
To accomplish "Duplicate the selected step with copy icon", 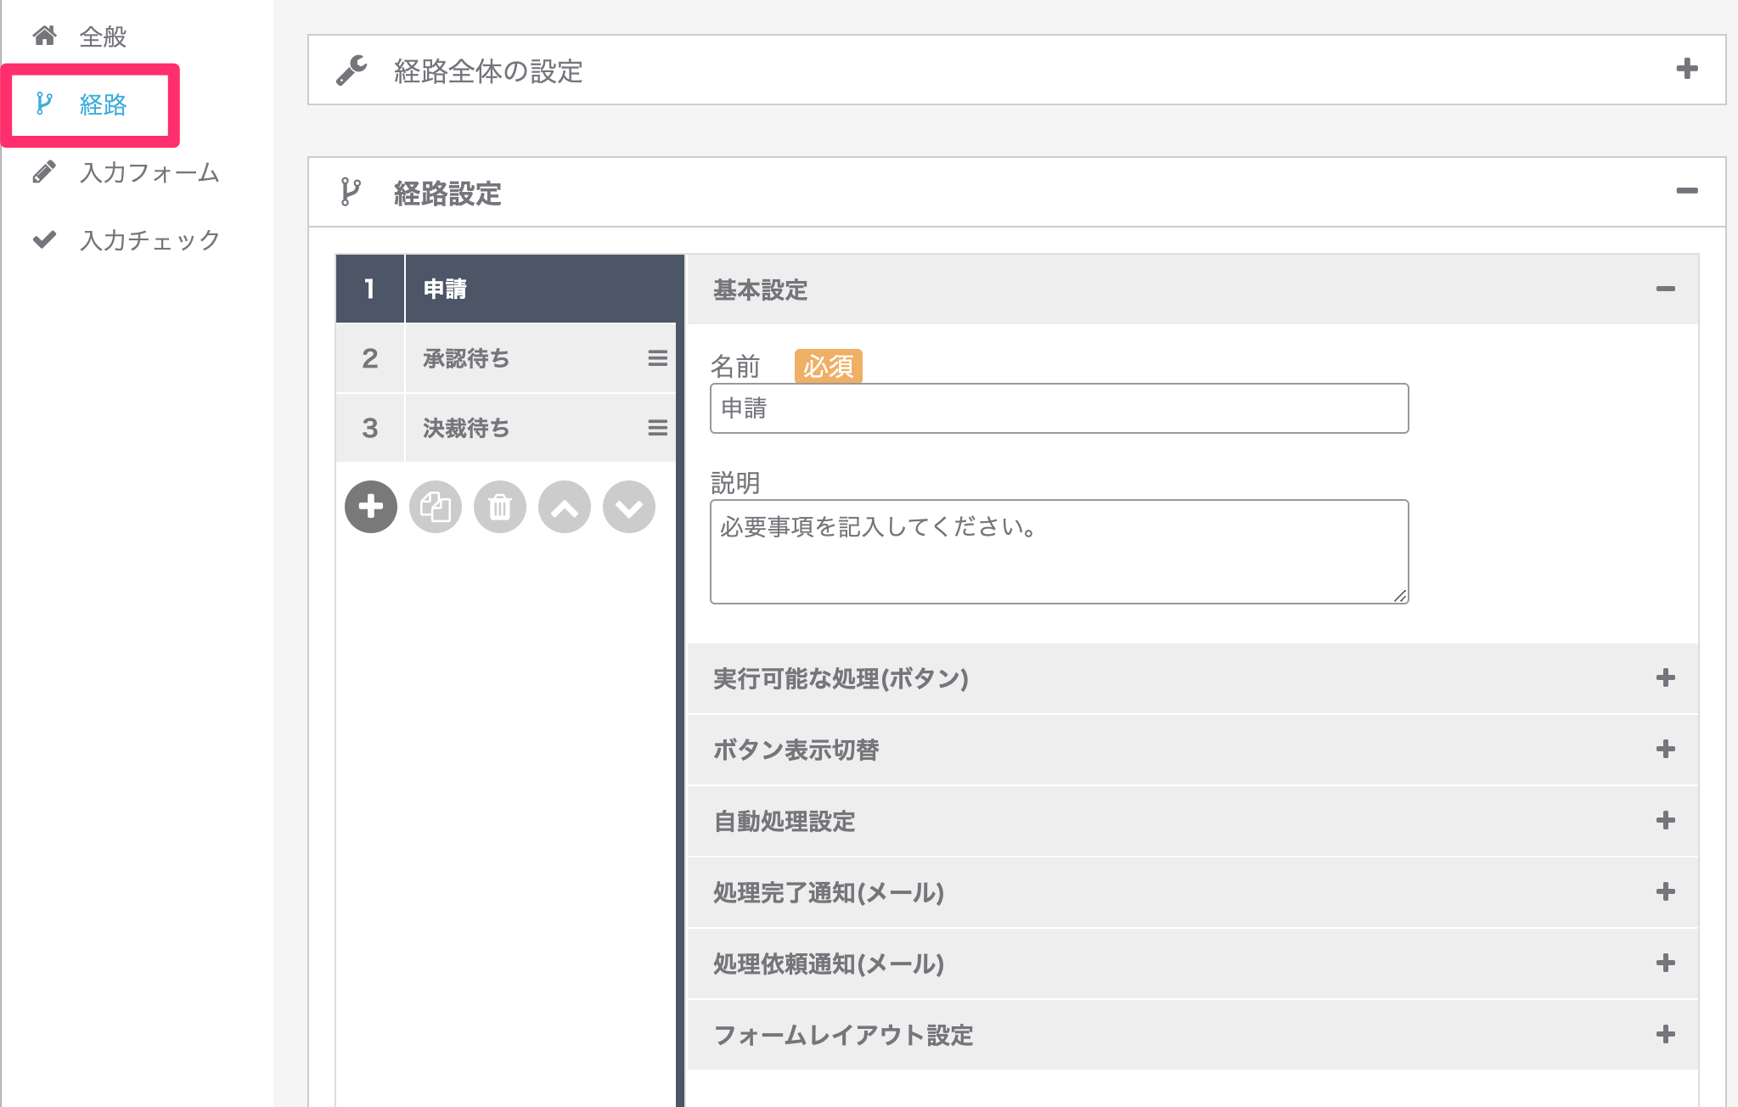I will click(436, 507).
